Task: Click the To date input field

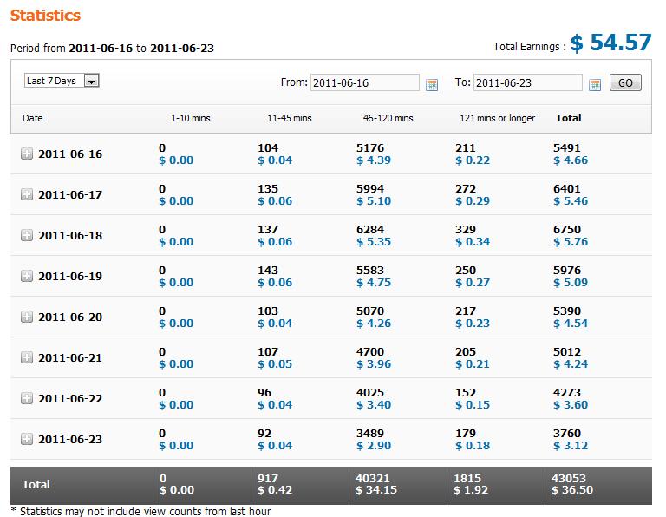Action: pos(528,82)
